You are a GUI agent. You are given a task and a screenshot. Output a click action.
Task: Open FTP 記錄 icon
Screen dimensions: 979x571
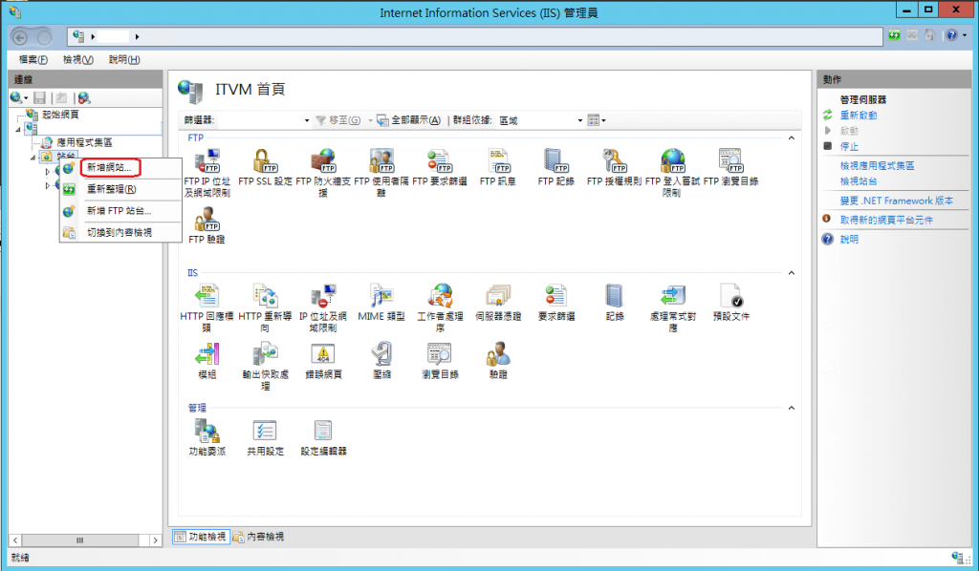(x=555, y=167)
